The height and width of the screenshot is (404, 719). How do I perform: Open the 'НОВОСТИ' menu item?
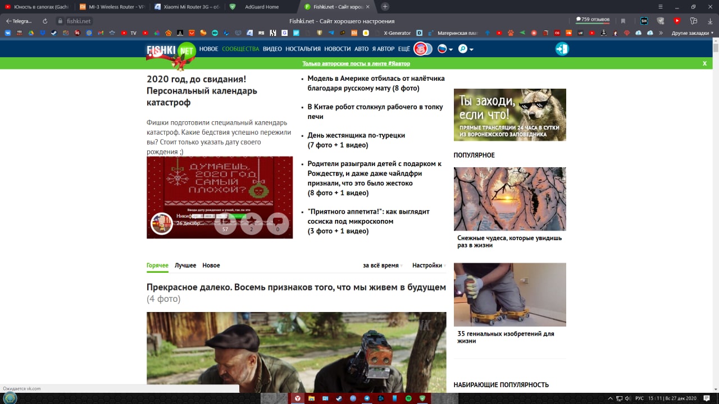[337, 49]
